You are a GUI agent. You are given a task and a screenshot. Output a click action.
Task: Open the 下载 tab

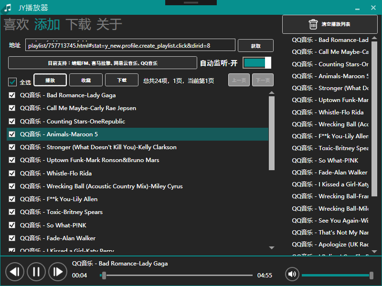coord(78,24)
